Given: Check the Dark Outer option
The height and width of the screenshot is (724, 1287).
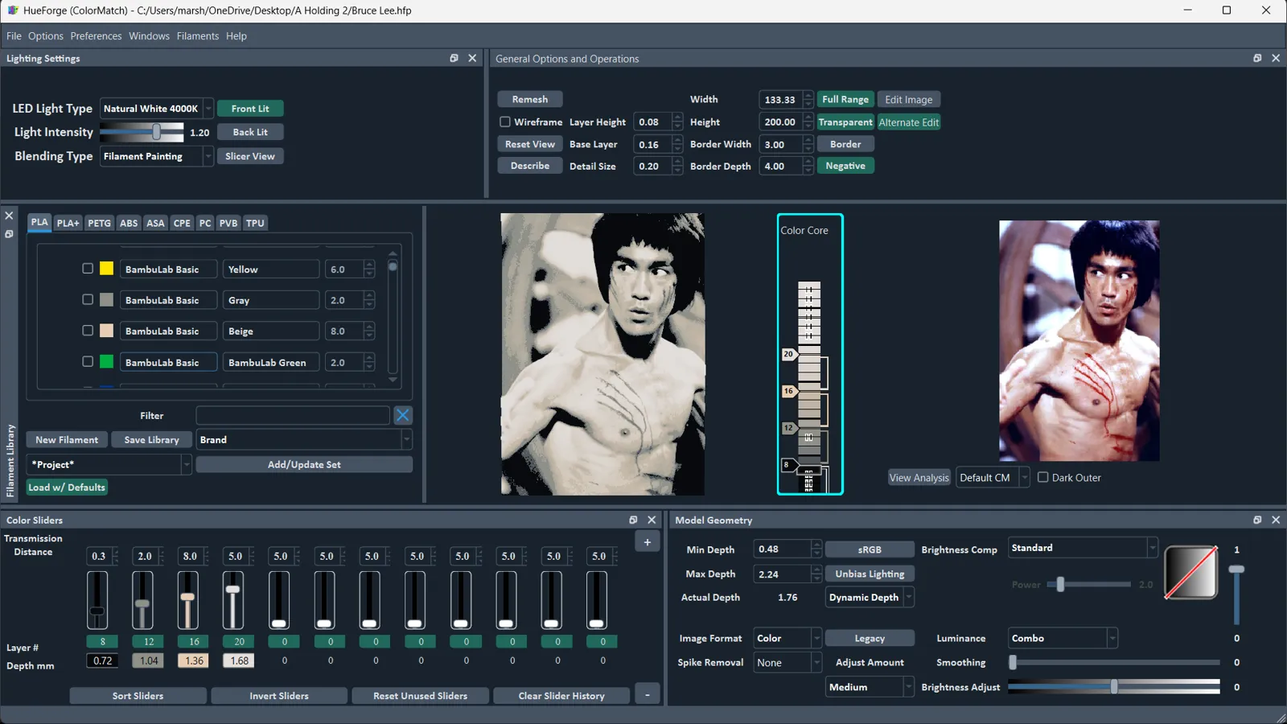Looking at the screenshot, I should coord(1043,477).
